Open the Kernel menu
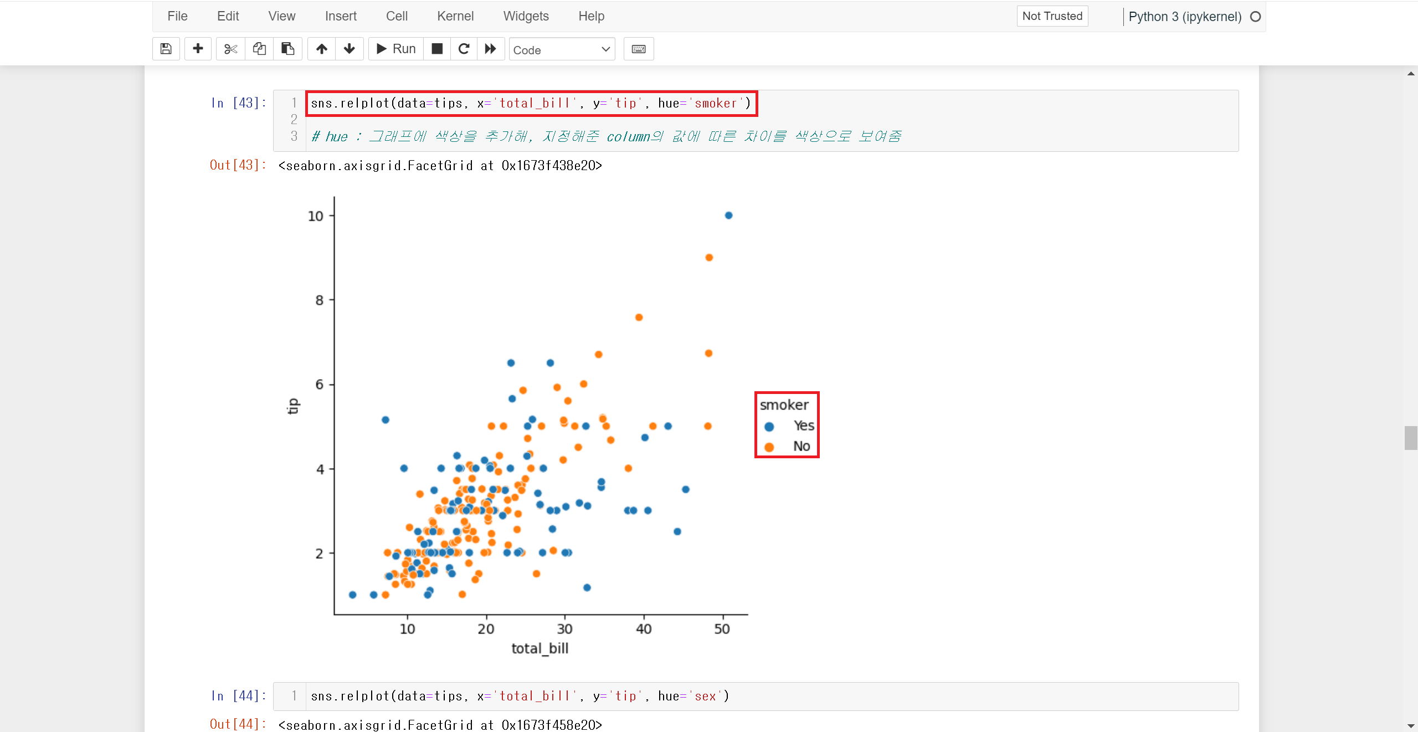Viewport: 1418px width, 732px height. 455,16
